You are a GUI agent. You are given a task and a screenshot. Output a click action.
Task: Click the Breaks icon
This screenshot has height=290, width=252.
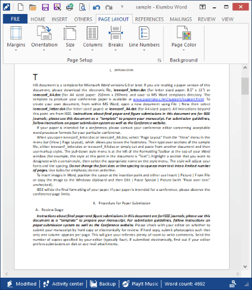(116, 33)
